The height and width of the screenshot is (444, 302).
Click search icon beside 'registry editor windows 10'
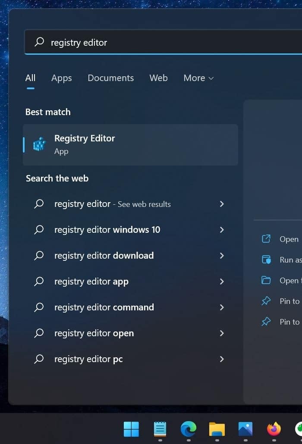point(39,229)
